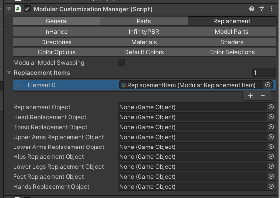Viewport: 280px width, 198px height.
Task: Click the Hips Replacement Object label
Action: tap(49, 157)
